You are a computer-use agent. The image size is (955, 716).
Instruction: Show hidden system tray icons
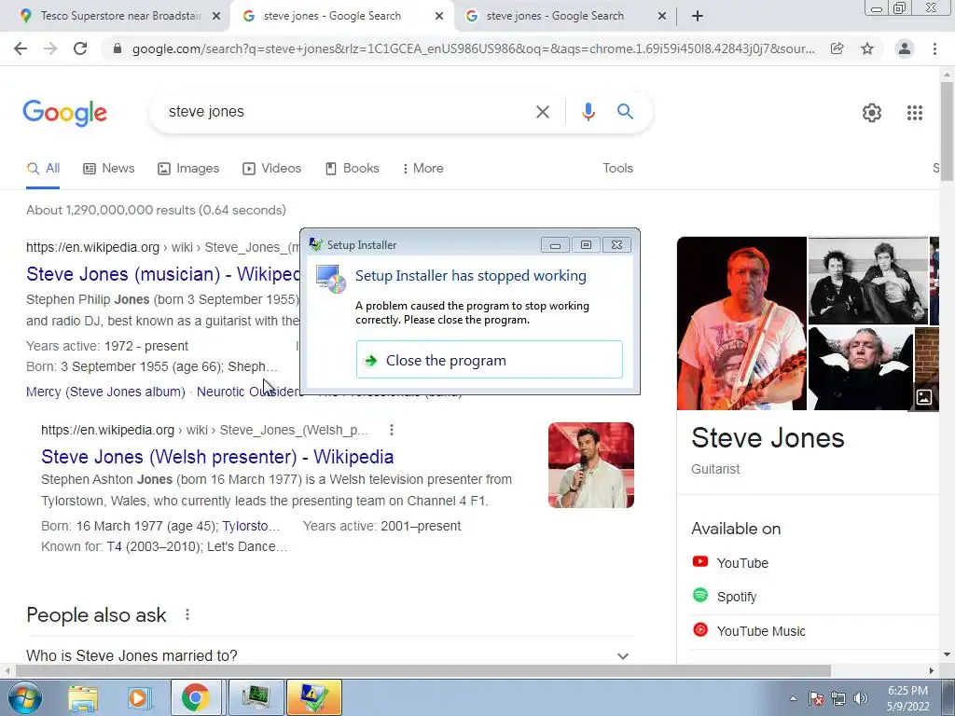(793, 698)
